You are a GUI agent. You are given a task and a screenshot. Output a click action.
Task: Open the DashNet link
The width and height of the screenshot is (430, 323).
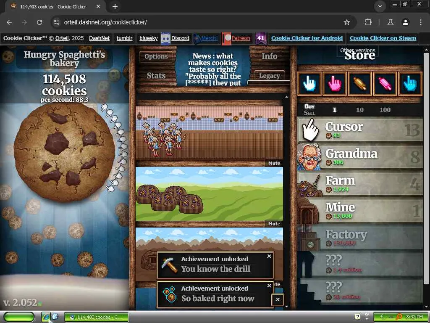click(x=99, y=38)
